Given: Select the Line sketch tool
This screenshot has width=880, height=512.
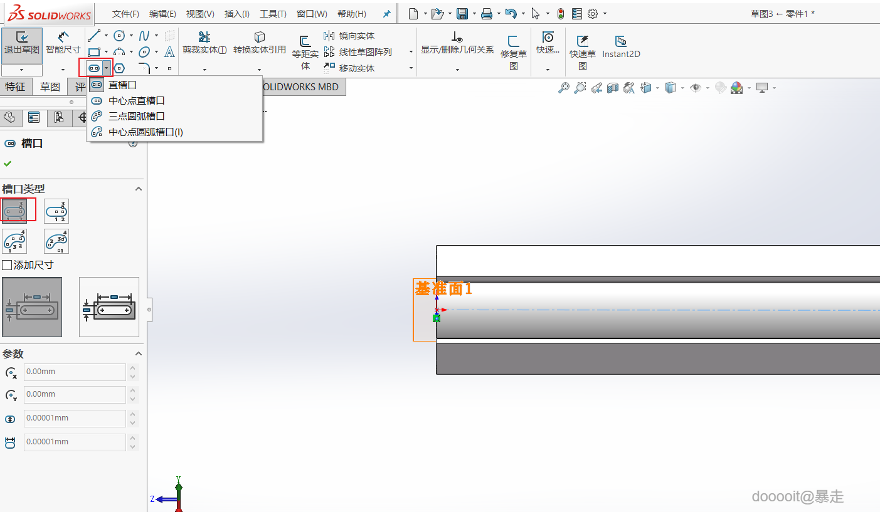Looking at the screenshot, I should 93,36.
